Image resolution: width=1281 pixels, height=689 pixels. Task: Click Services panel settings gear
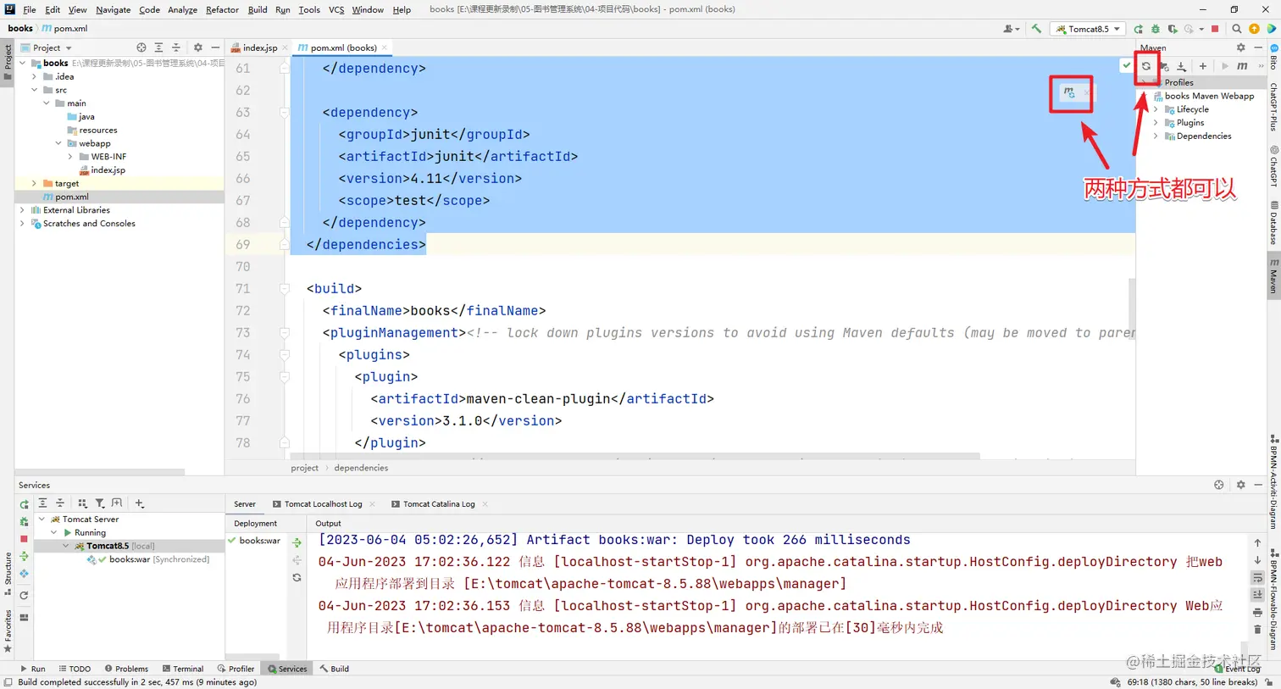point(1240,485)
